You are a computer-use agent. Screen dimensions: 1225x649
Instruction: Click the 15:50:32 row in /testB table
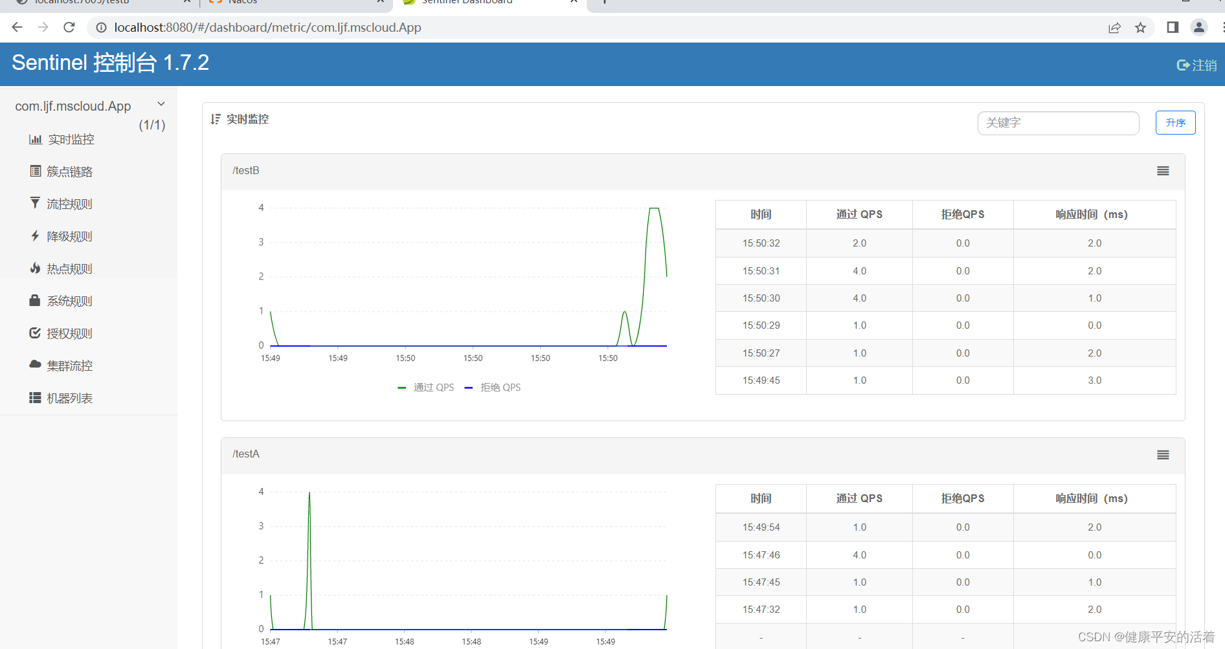(x=945, y=243)
